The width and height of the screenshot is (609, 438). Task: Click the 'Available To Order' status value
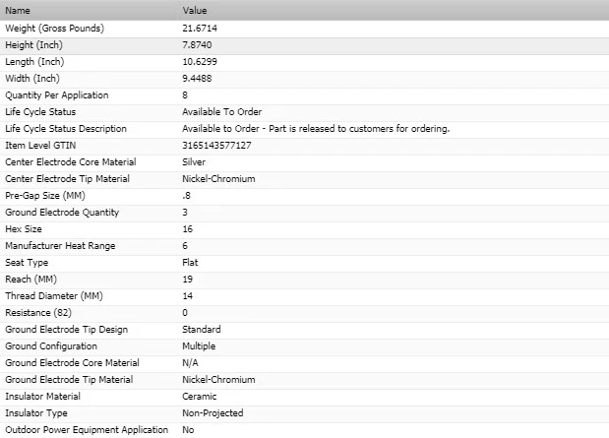point(222,111)
